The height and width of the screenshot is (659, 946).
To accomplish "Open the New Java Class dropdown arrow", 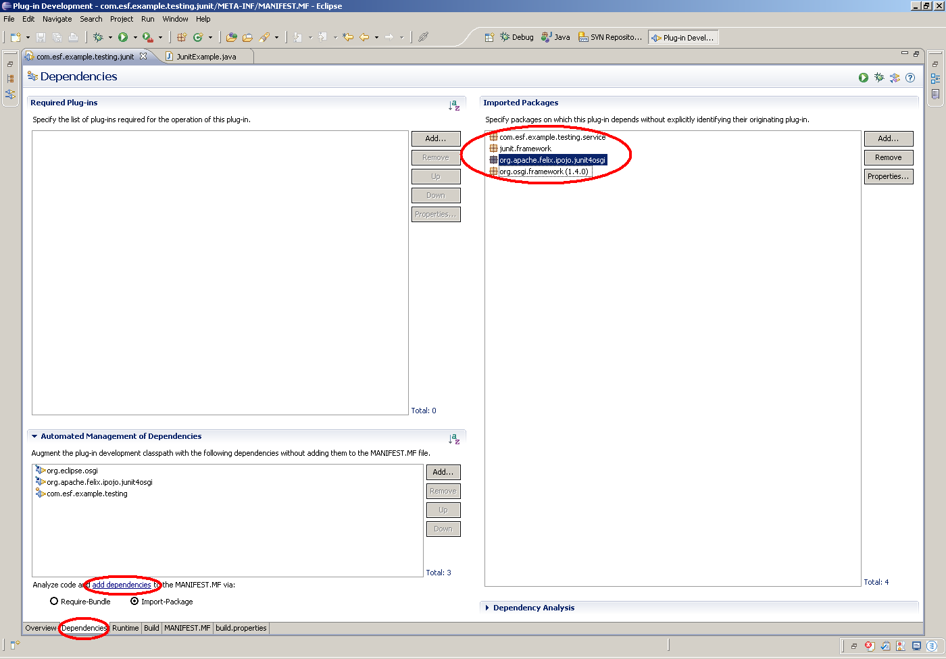I will [x=210, y=38].
